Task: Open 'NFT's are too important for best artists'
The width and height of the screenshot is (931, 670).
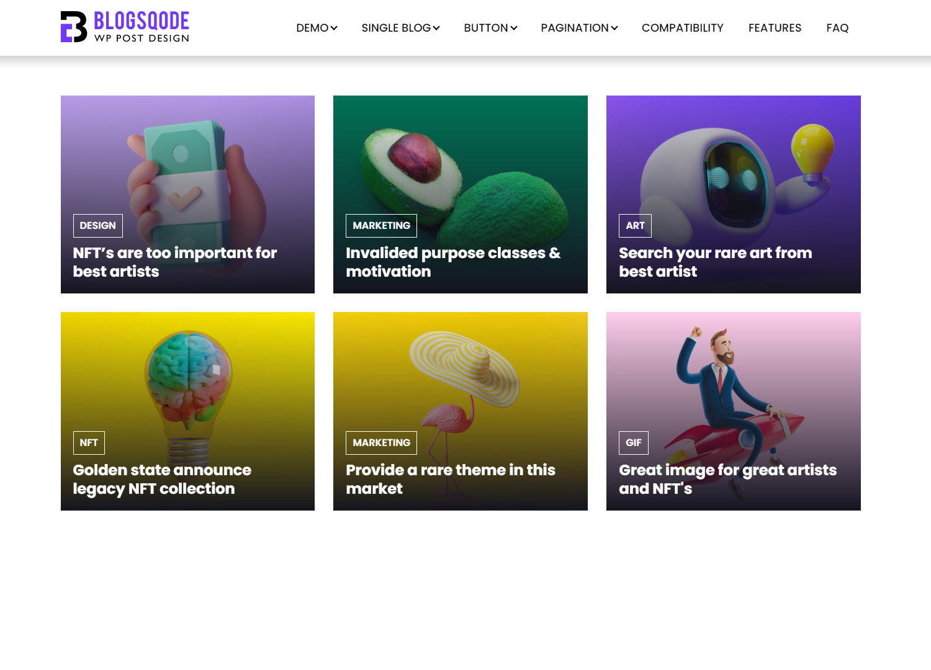Action: tap(175, 262)
